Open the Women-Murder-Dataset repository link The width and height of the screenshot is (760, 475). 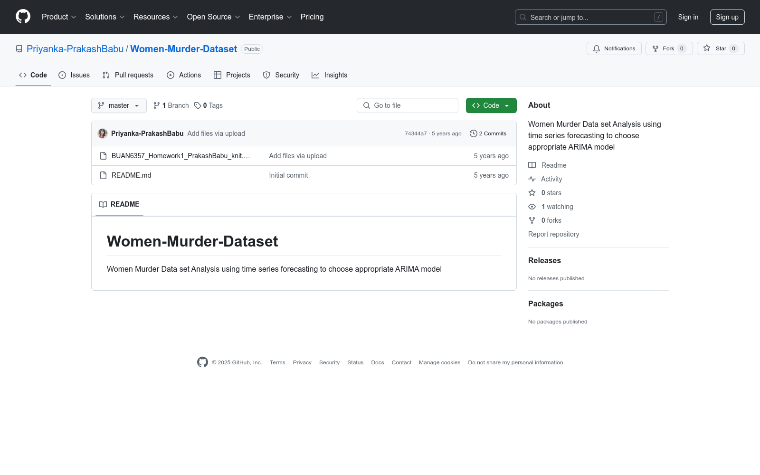pyautogui.click(x=183, y=49)
